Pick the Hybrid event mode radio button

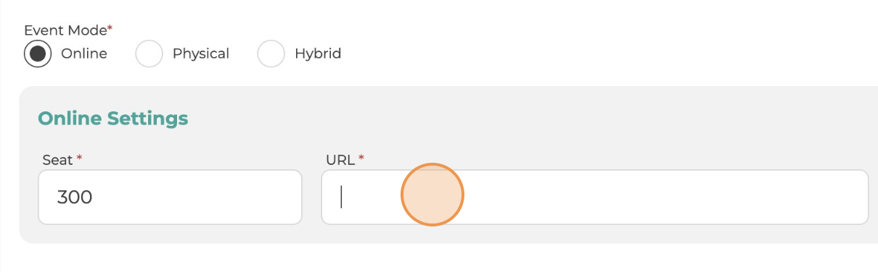coord(271,54)
